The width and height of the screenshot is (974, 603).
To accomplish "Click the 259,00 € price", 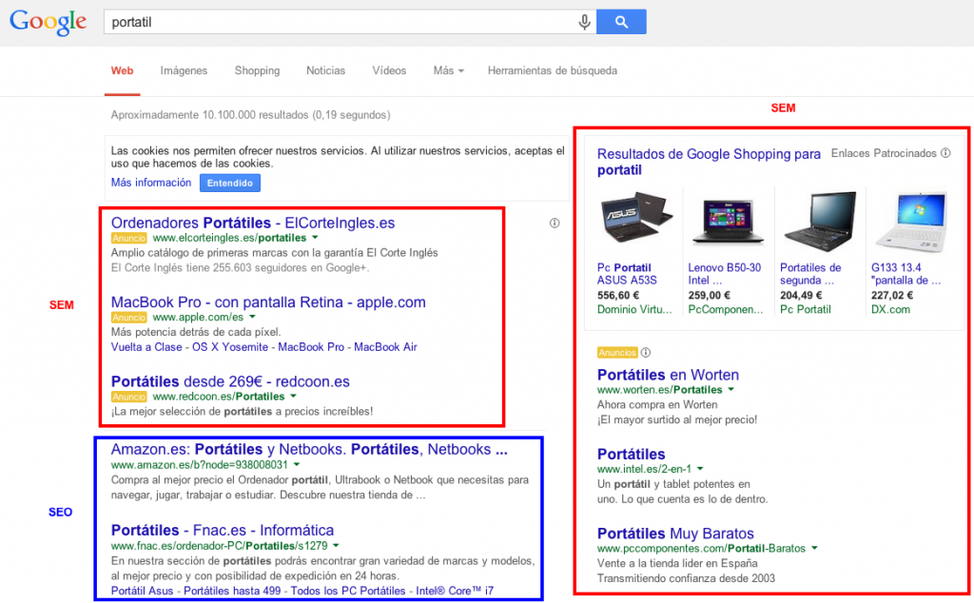I will point(709,296).
